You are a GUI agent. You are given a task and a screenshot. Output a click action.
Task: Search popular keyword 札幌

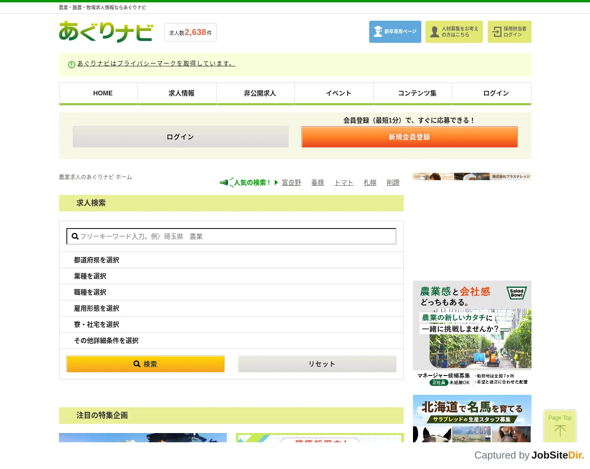(x=370, y=182)
